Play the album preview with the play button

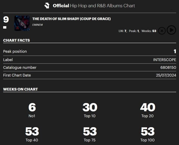171,30
